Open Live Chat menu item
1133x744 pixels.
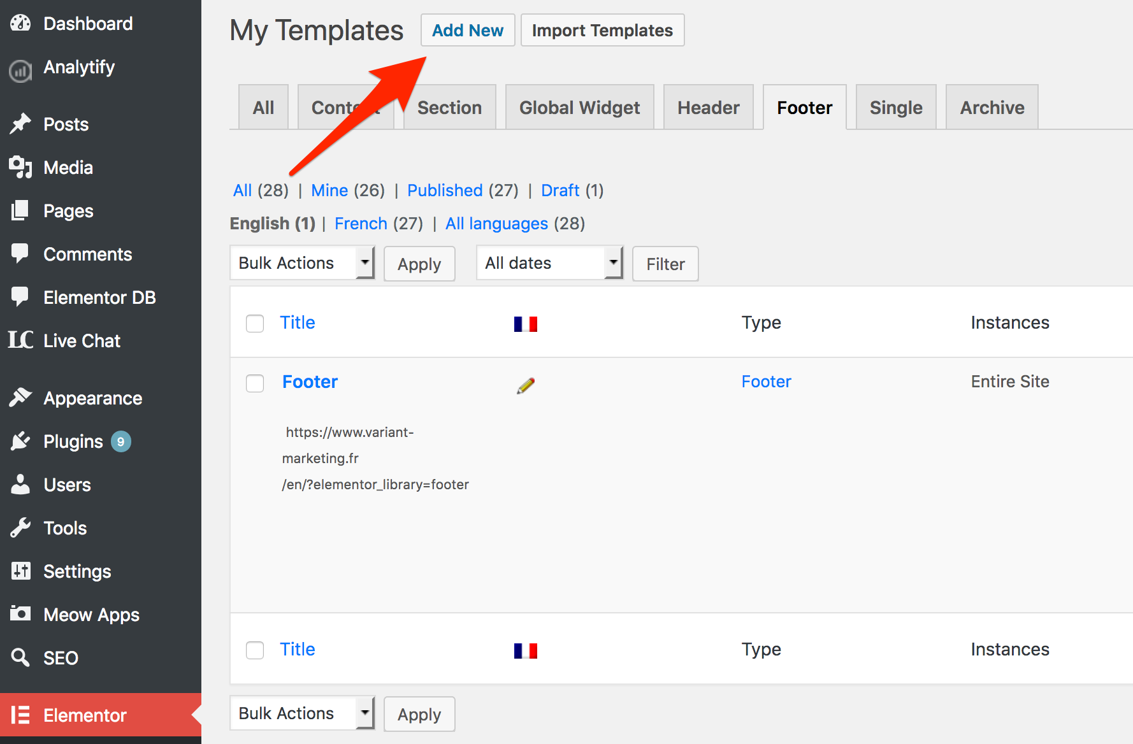click(x=101, y=341)
